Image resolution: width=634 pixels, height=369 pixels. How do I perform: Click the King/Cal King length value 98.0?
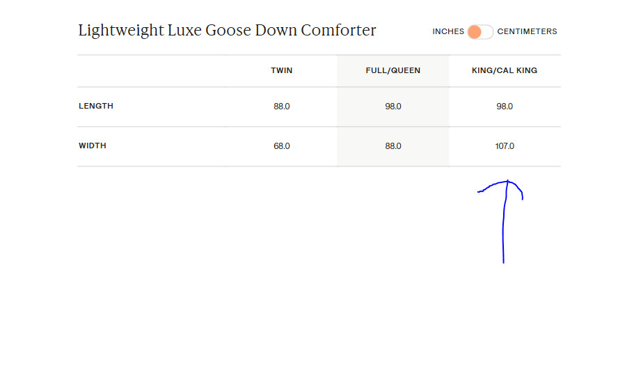(x=505, y=107)
